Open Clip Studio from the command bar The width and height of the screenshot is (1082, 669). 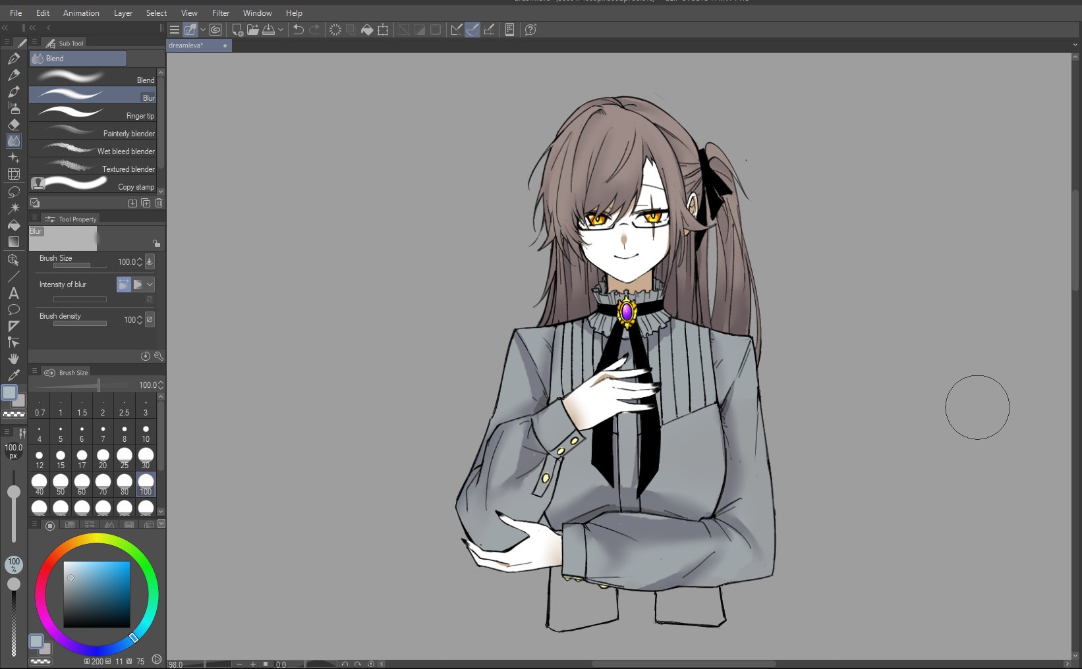[x=215, y=30]
